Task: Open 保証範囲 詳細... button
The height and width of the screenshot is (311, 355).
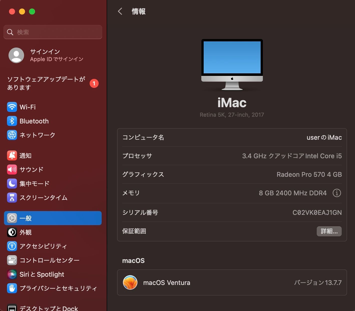Action: coord(329,231)
